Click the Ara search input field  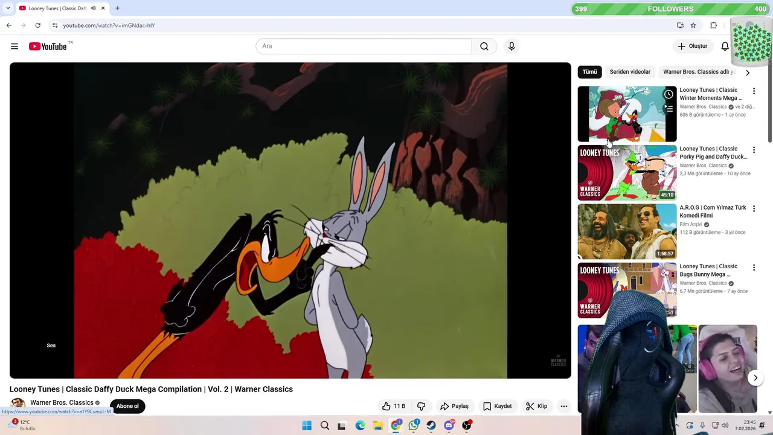click(364, 47)
